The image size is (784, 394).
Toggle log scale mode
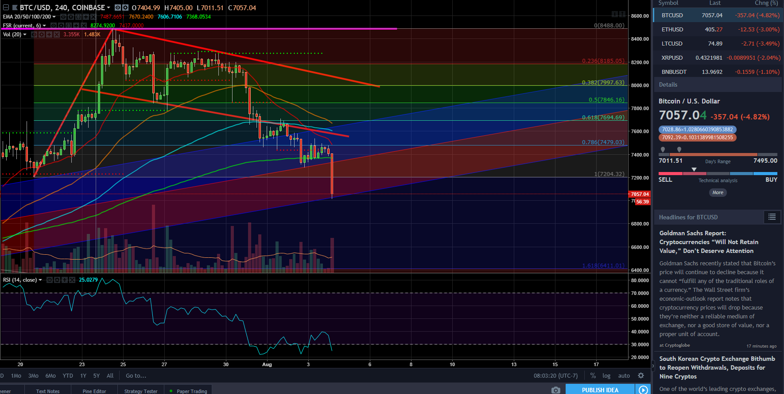606,375
